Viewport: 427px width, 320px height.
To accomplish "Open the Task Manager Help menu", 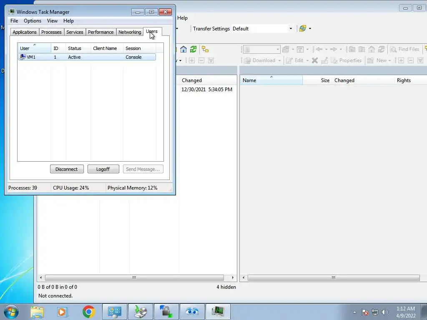I will pos(68,21).
